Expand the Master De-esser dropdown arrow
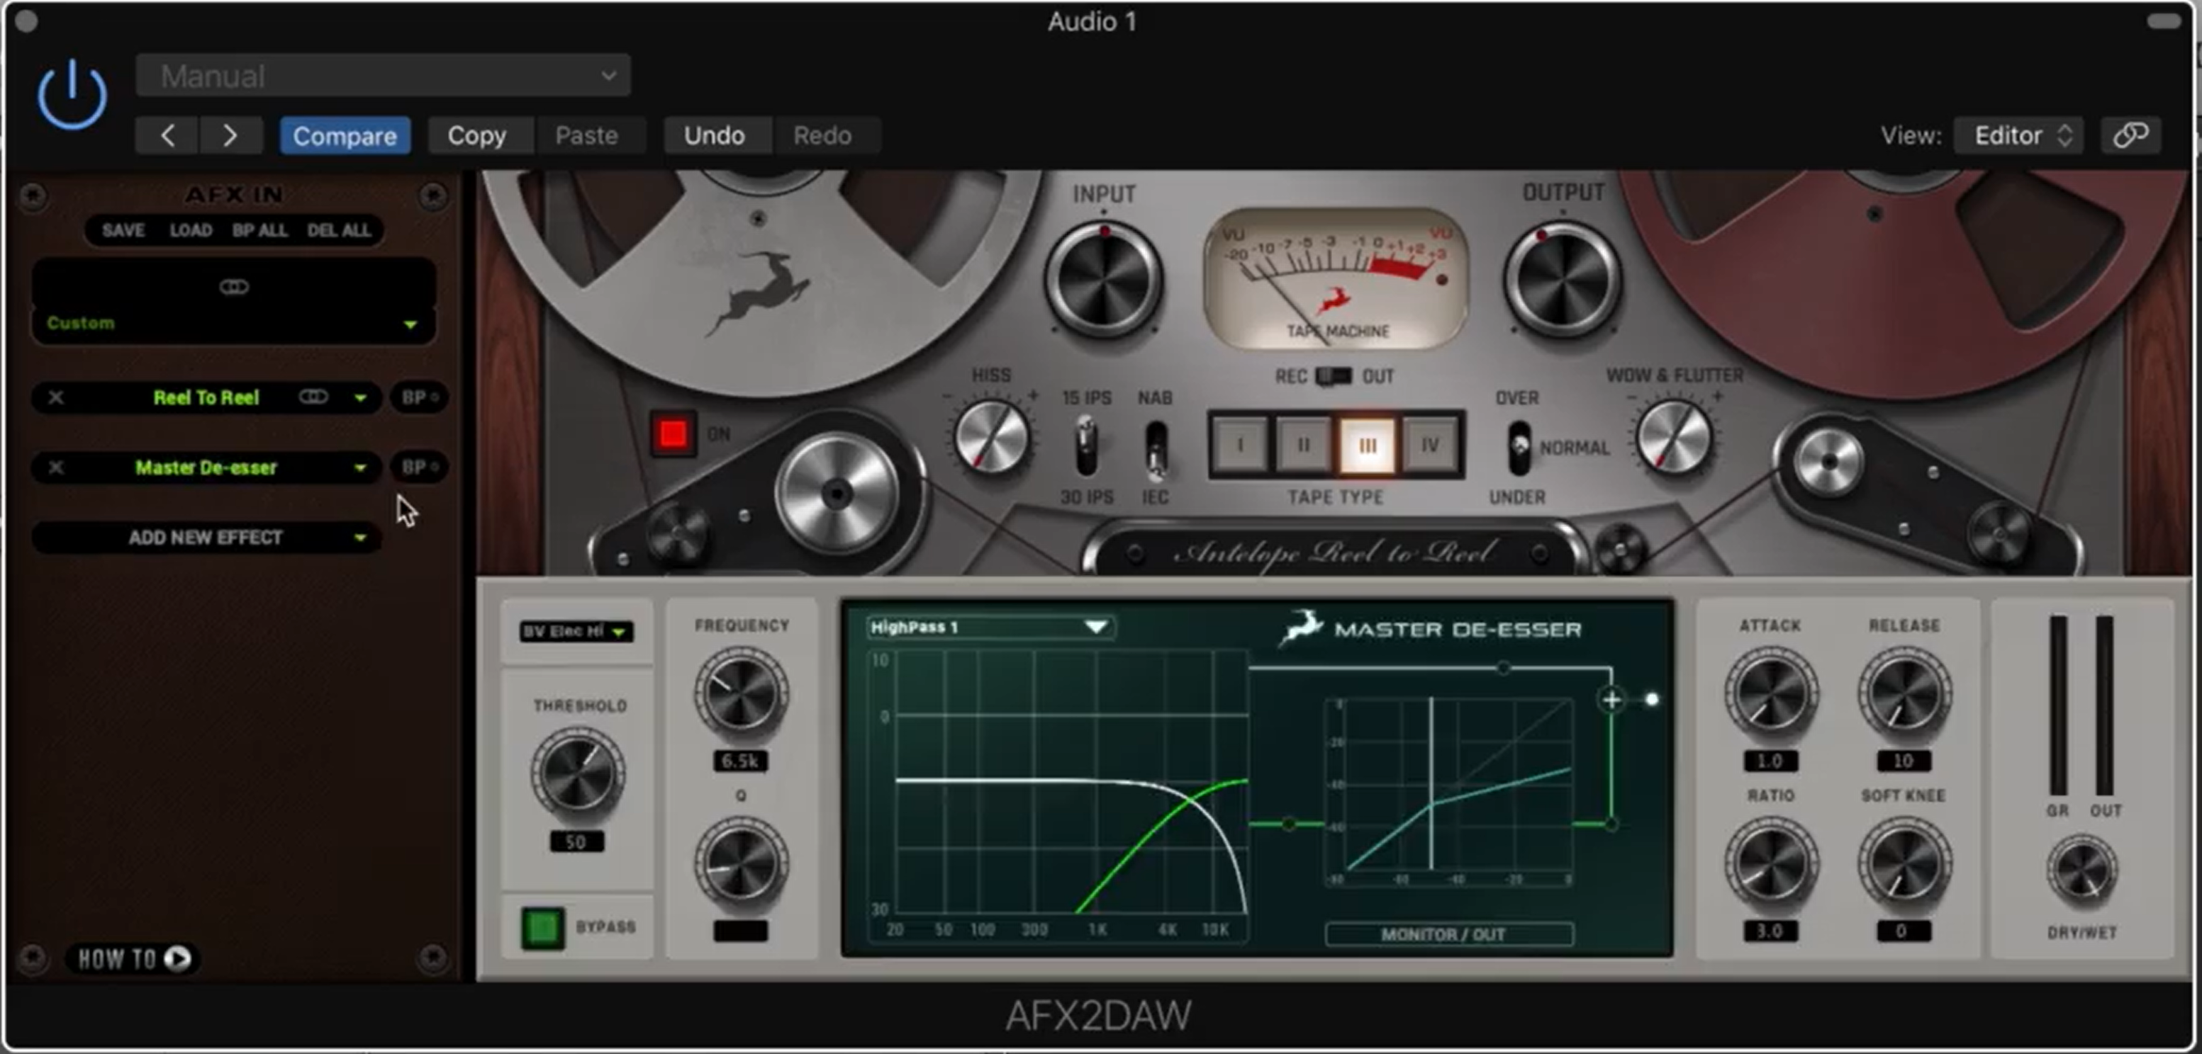 (x=360, y=468)
